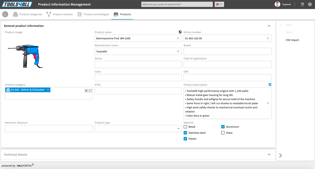Uncheck the Aluminium material checkbox

[223, 127]
